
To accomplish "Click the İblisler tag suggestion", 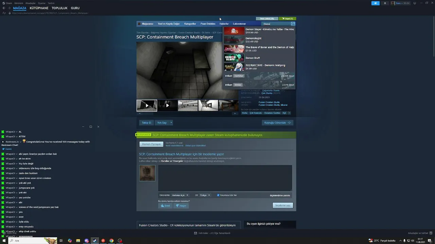I will (x=238, y=85).
